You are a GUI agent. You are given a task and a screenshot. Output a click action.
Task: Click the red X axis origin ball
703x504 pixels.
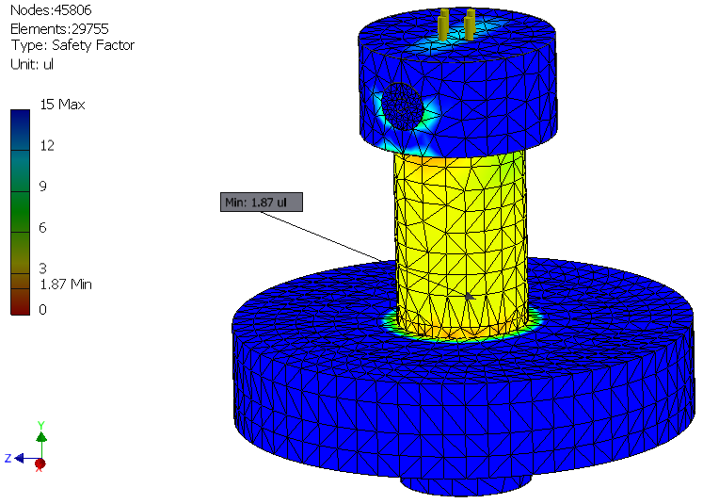pos(40,463)
